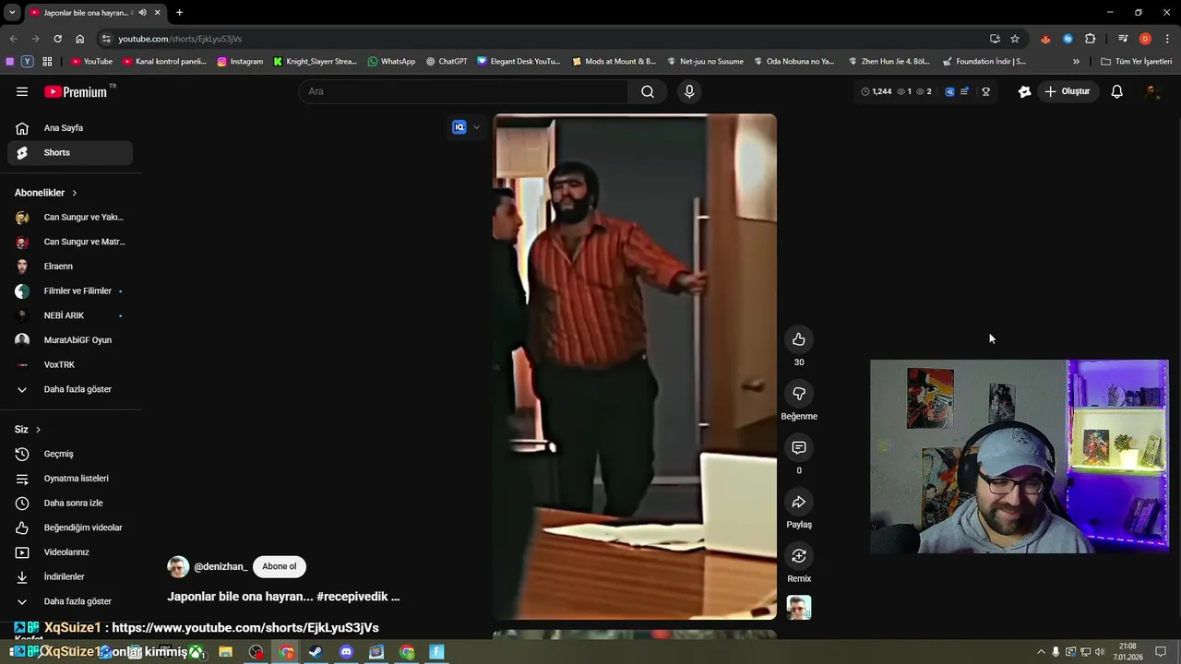Viewport: 1181px width, 664px height.
Task: Open İndirilenler page
Action: (70, 576)
